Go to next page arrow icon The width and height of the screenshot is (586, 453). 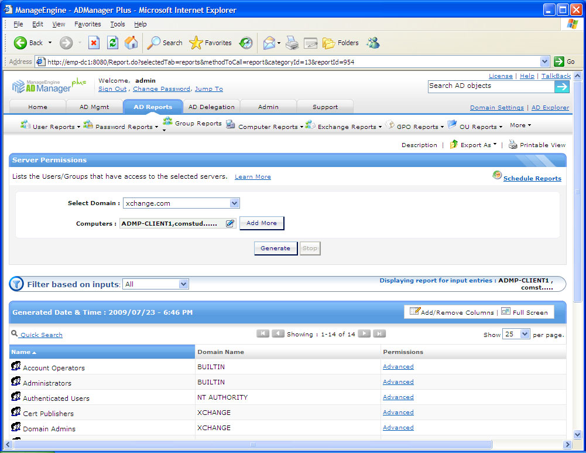(x=364, y=333)
